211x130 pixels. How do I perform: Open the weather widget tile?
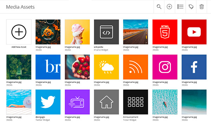click(x=107, y=67)
